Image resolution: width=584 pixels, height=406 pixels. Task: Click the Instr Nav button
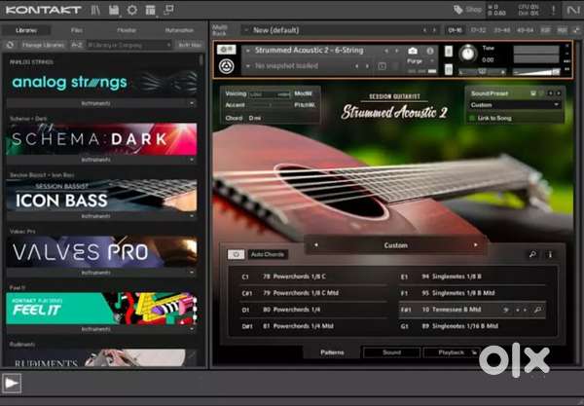[x=190, y=45]
